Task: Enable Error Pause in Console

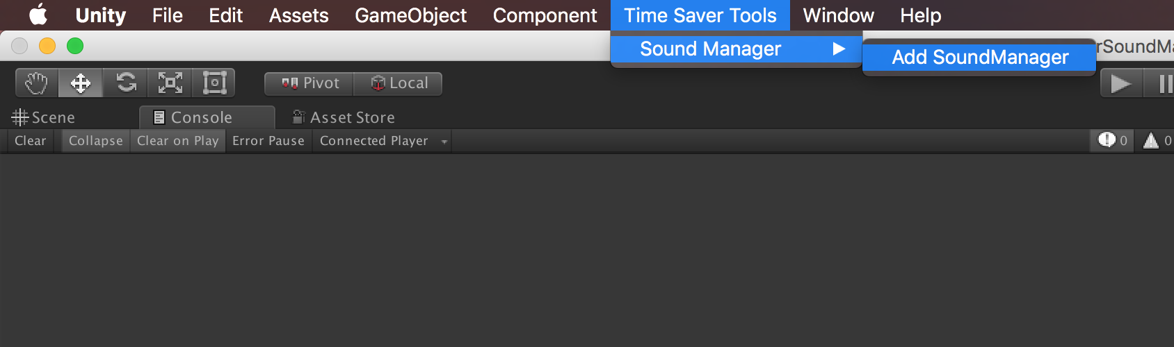Action: click(x=268, y=141)
